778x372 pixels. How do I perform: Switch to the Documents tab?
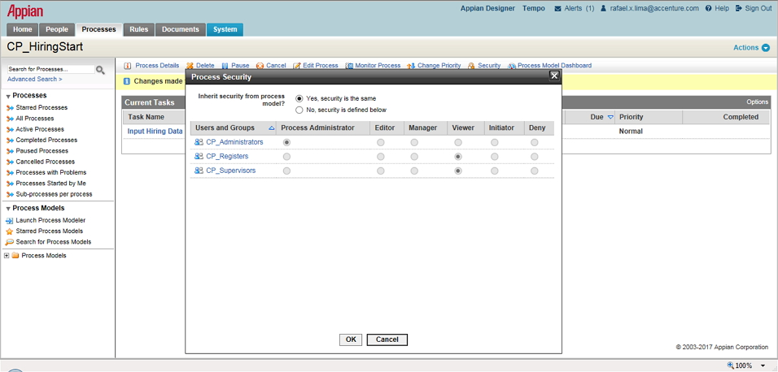click(x=181, y=29)
